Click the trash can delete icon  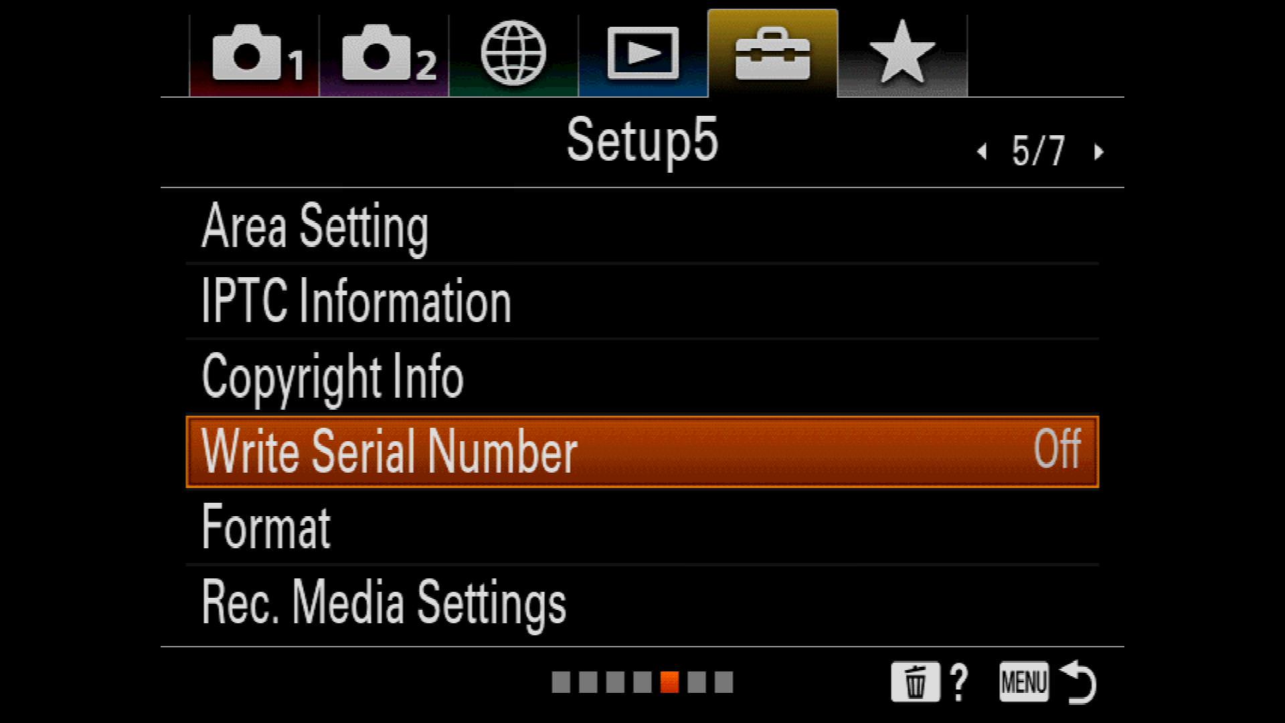[x=915, y=682]
